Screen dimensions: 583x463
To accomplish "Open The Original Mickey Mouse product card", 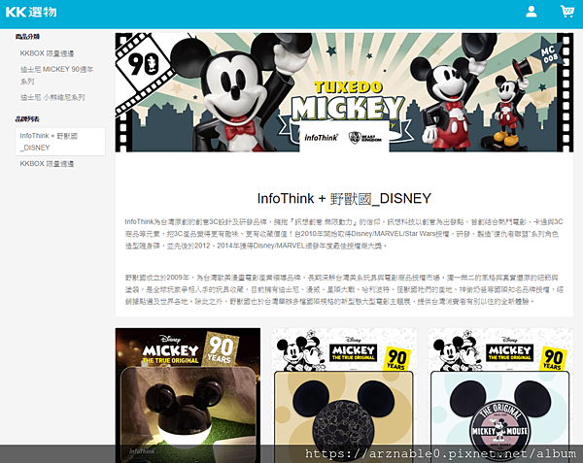I will [x=500, y=395].
